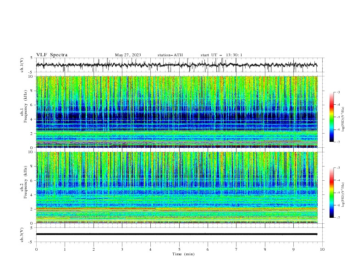Viewport: 363px width, 280px height.
Task: Click inside the ch.1 voltage waveform trace
Action: pyautogui.click(x=176, y=65)
